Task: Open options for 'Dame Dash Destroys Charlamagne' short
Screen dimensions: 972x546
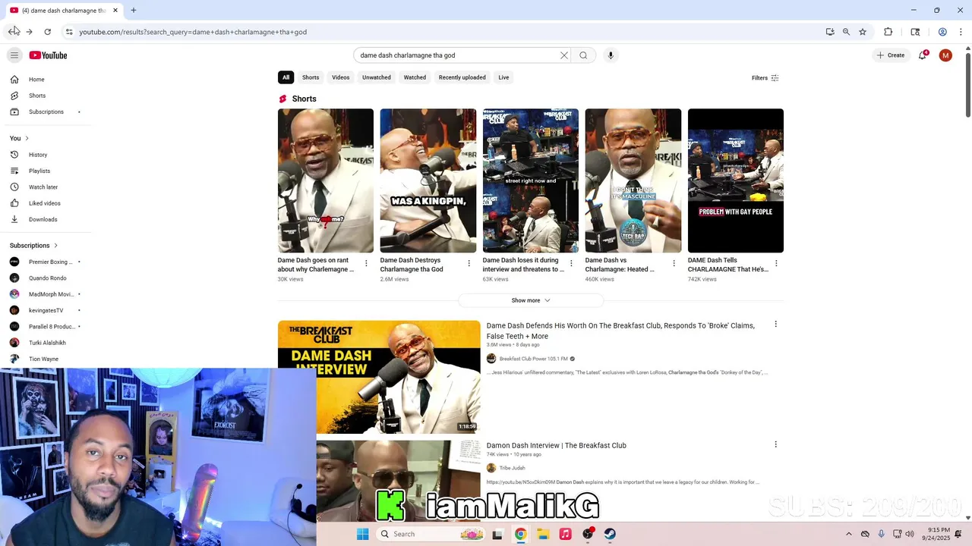Action: (x=469, y=263)
